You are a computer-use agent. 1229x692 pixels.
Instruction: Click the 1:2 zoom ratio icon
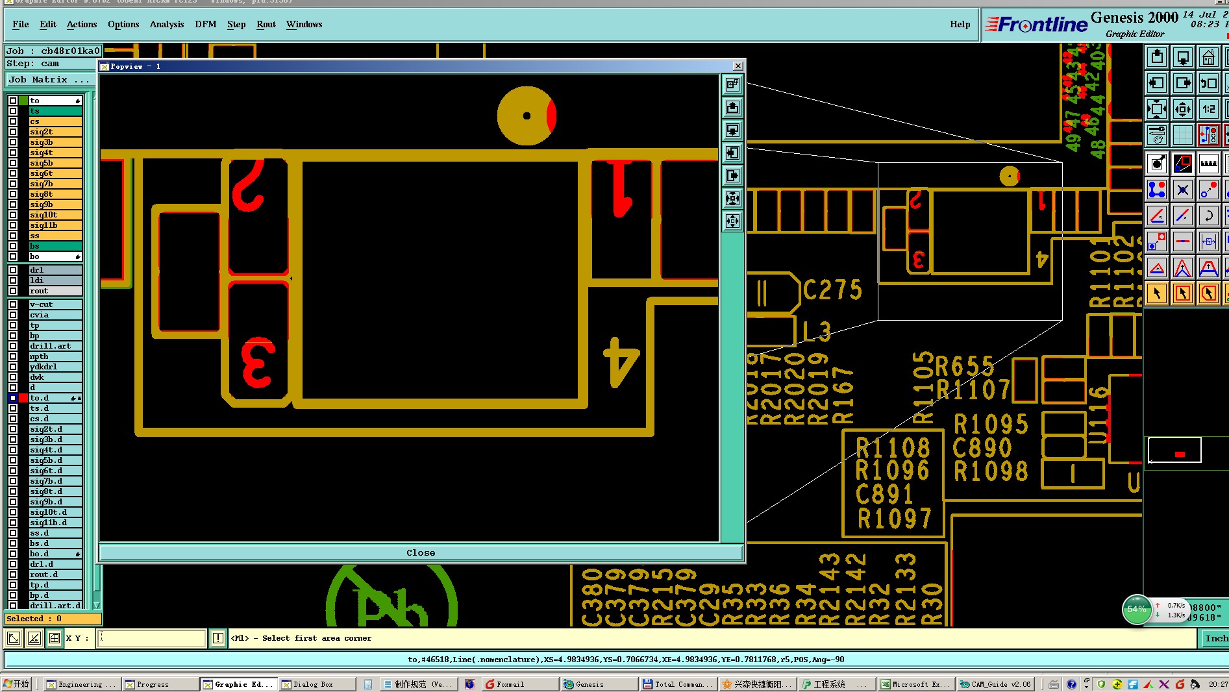(x=1208, y=109)
